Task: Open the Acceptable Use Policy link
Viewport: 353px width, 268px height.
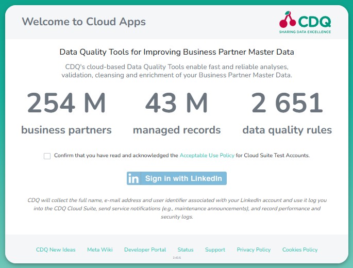Action: click(x=207, y=156)
